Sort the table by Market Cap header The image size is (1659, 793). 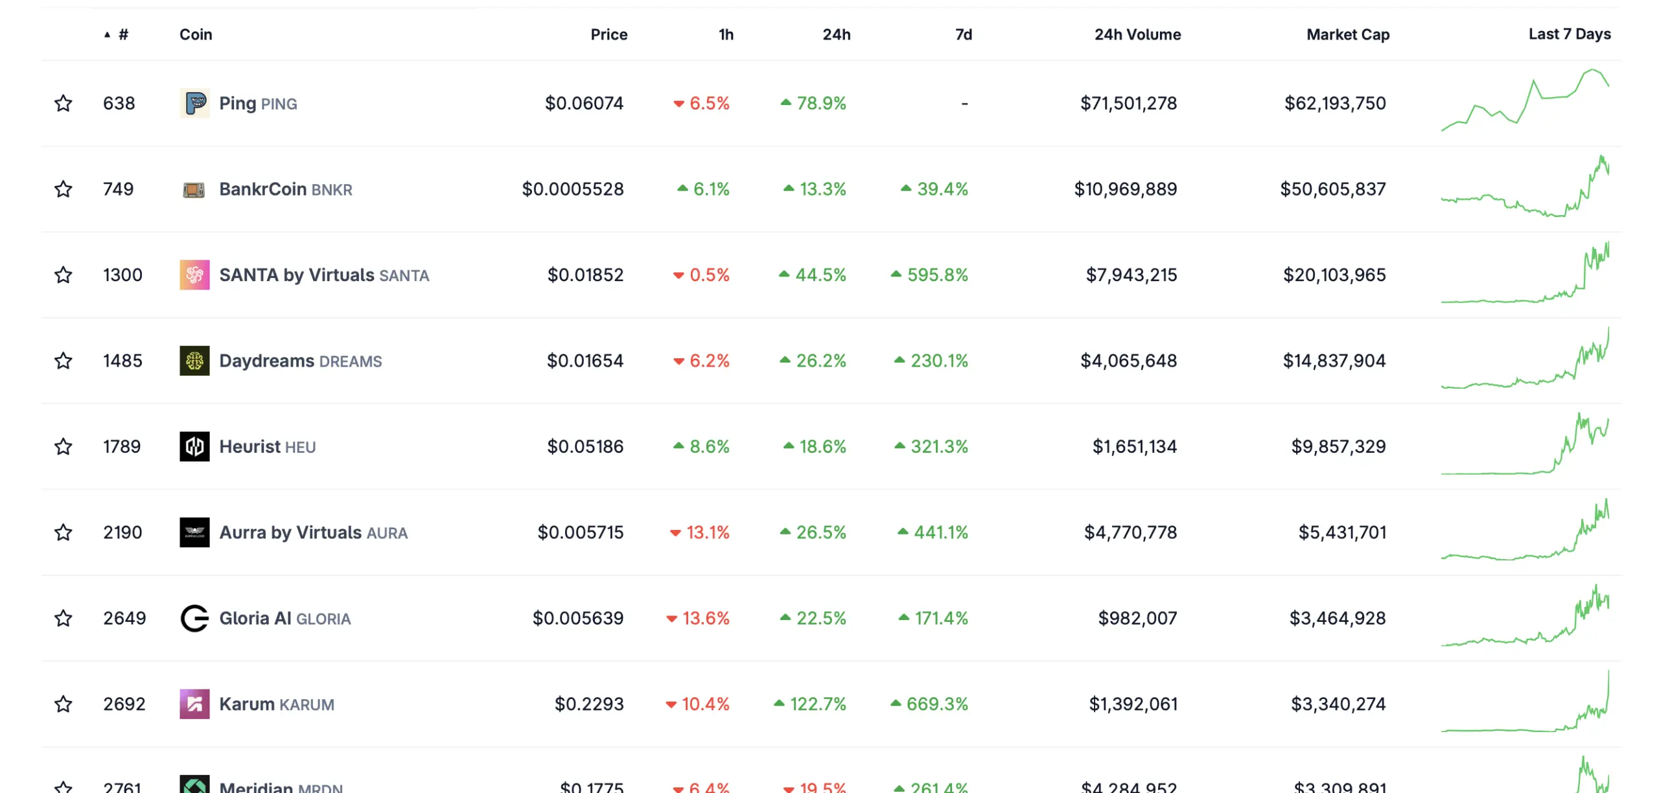coord(1348,34)
